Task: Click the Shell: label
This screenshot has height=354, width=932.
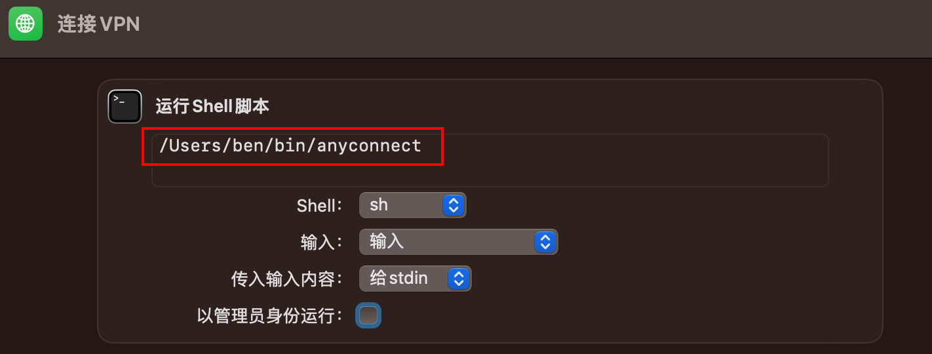Action: pos(320,205)
